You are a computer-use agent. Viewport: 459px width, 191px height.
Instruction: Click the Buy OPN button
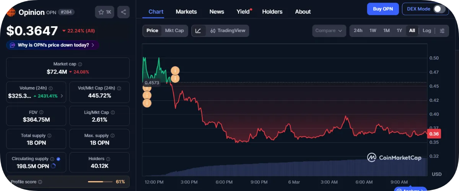(x=383, y=9)
